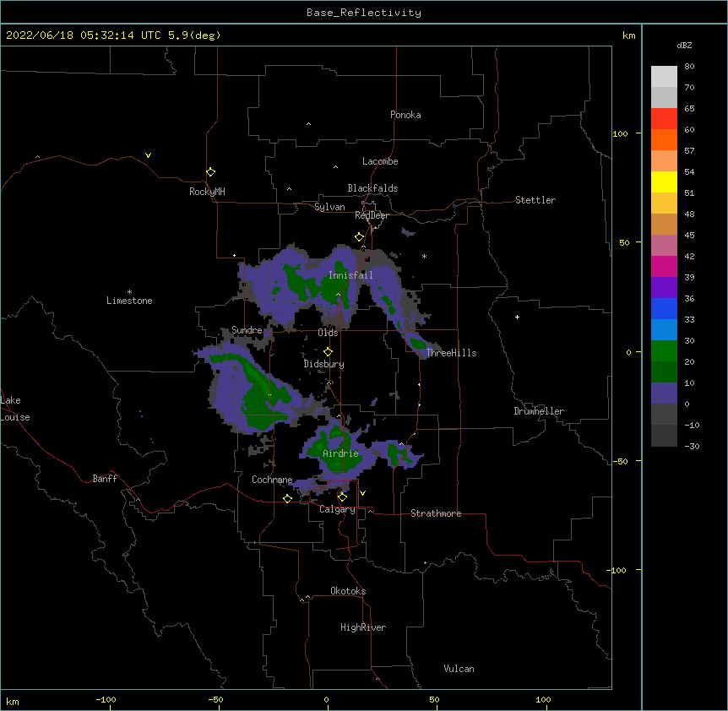Click the yellow diamond marker between Olds and Didsbury
Viewport: 728px width, 711px height.
point(328,352)
